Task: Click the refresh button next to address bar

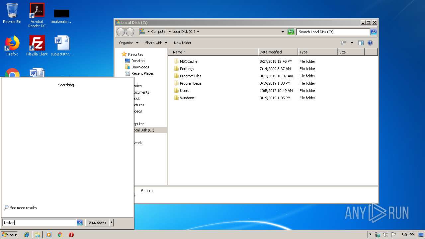Action: (x=291, y=32)
